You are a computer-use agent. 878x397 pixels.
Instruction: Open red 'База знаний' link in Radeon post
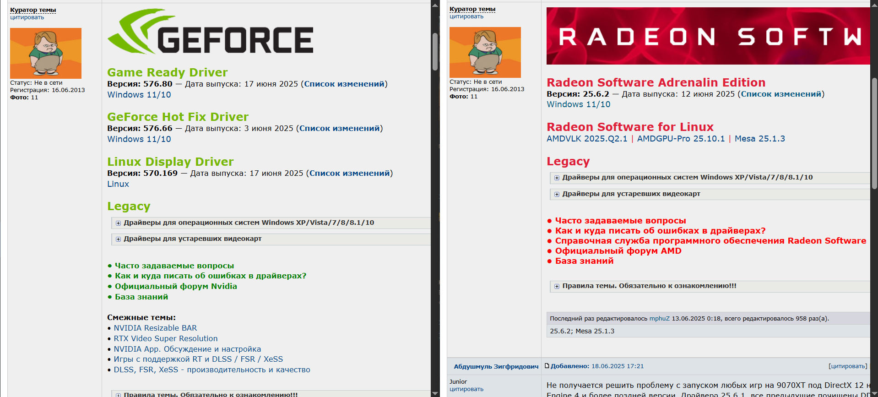click(x=585, y=261)
